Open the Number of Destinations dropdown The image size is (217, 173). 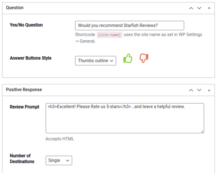pos(59,161)
